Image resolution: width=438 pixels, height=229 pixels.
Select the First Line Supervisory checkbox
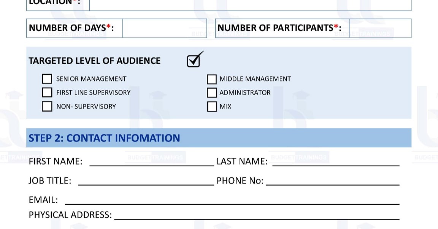pos(47,93)
